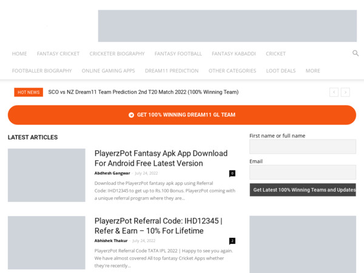Open the search magnifier icon
Viewport: 364px width, 273px height.
click(356, 53)
